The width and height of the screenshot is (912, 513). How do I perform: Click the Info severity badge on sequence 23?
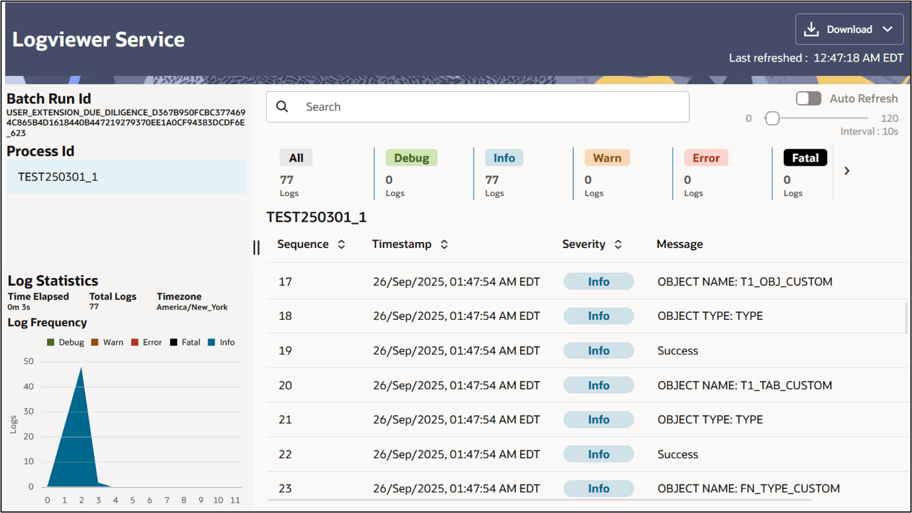click(x=598, y=488)
